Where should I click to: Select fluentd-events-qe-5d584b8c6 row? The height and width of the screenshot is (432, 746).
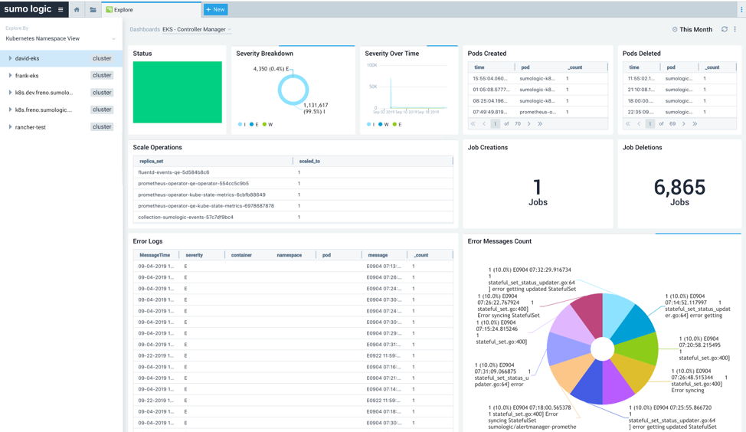293,172
